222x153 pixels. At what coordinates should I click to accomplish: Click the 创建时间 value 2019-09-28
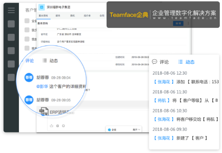140,57
